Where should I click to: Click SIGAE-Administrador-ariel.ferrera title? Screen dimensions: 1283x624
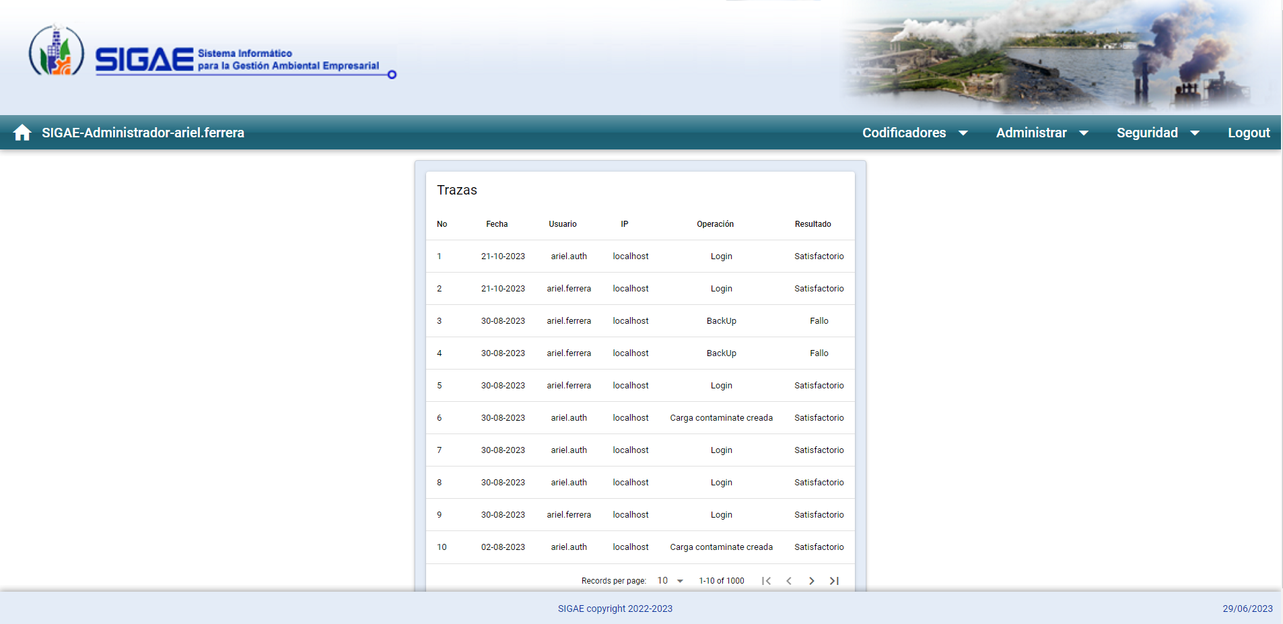click(x=143, y=133)
